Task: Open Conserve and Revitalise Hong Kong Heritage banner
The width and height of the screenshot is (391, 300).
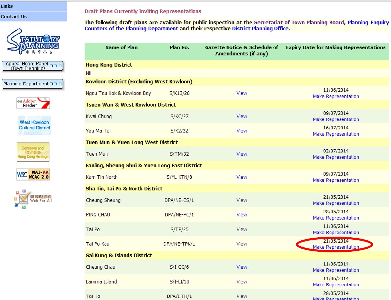Action: [x=33, y=152]
